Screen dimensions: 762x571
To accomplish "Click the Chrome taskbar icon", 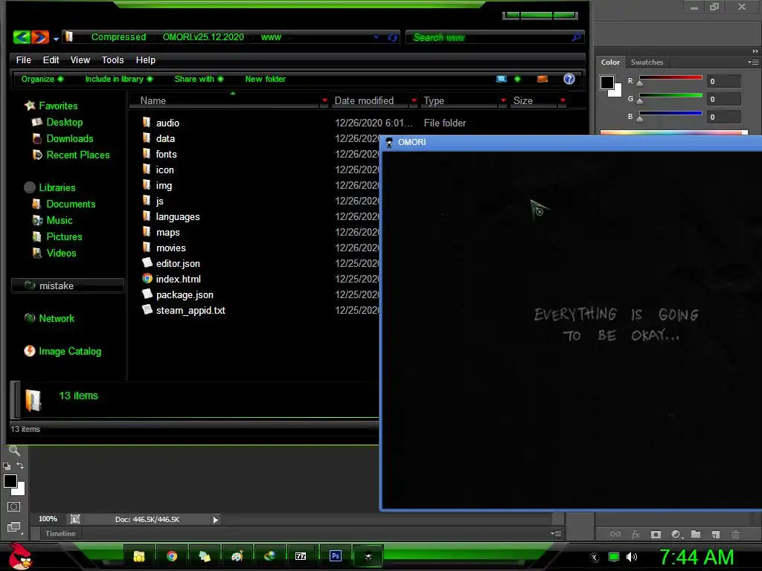I will tap(172, 556).
